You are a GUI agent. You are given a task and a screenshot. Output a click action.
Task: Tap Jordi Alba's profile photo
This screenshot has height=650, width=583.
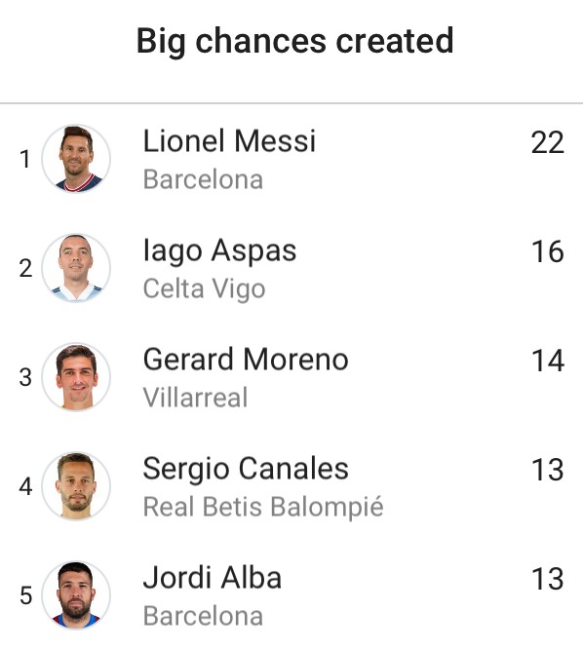pos(76,594)
